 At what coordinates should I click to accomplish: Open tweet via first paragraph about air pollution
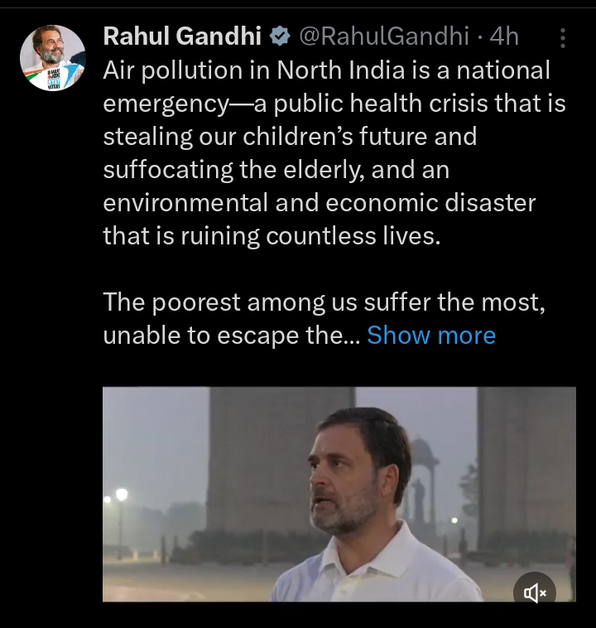[334, 152]
